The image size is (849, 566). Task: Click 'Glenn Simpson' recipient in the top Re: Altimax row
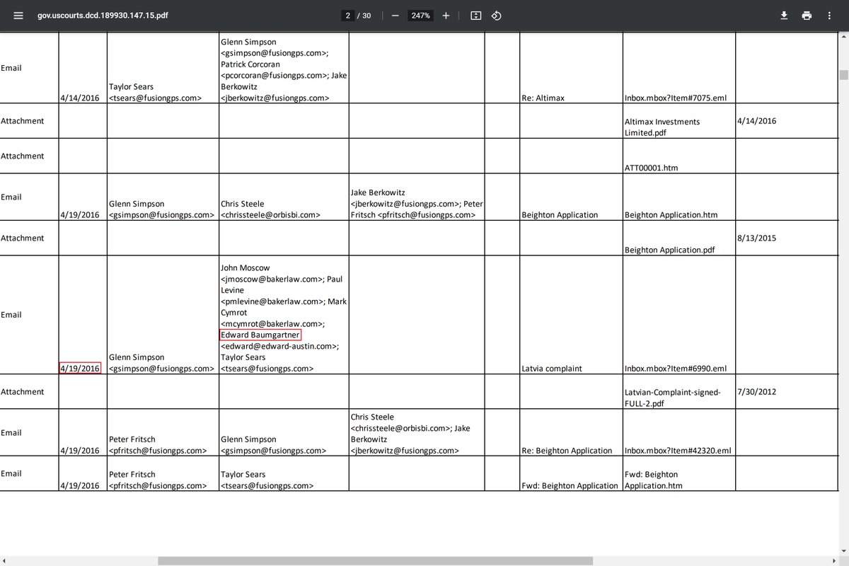point(248,42)
